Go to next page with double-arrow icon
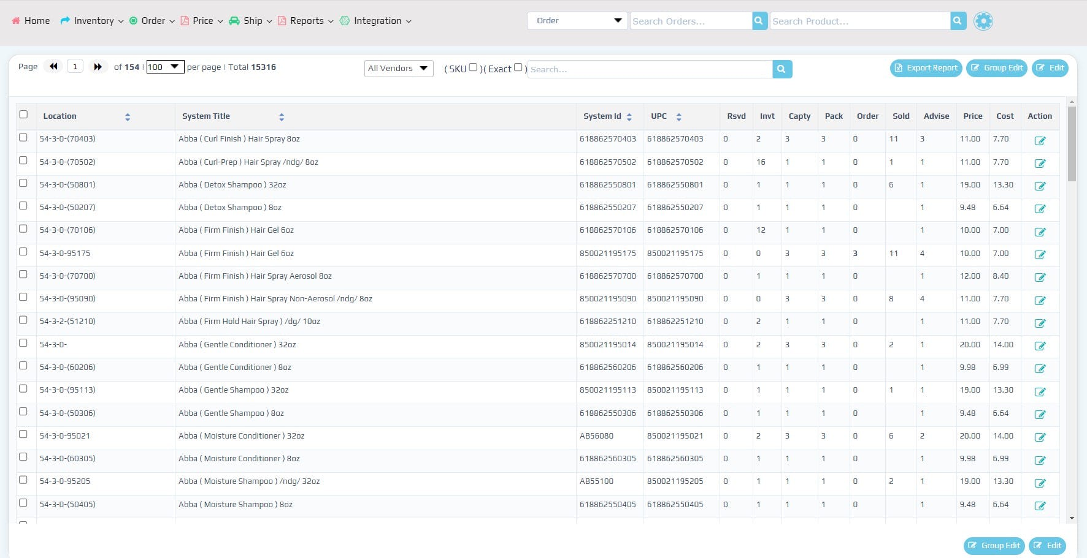 tap(98, 66)
